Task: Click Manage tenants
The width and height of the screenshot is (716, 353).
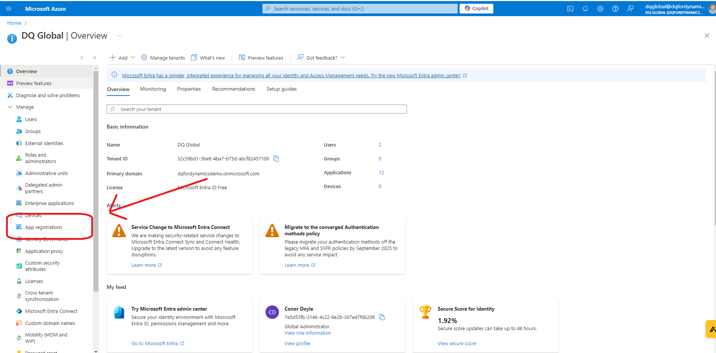Action: point(163,58)
